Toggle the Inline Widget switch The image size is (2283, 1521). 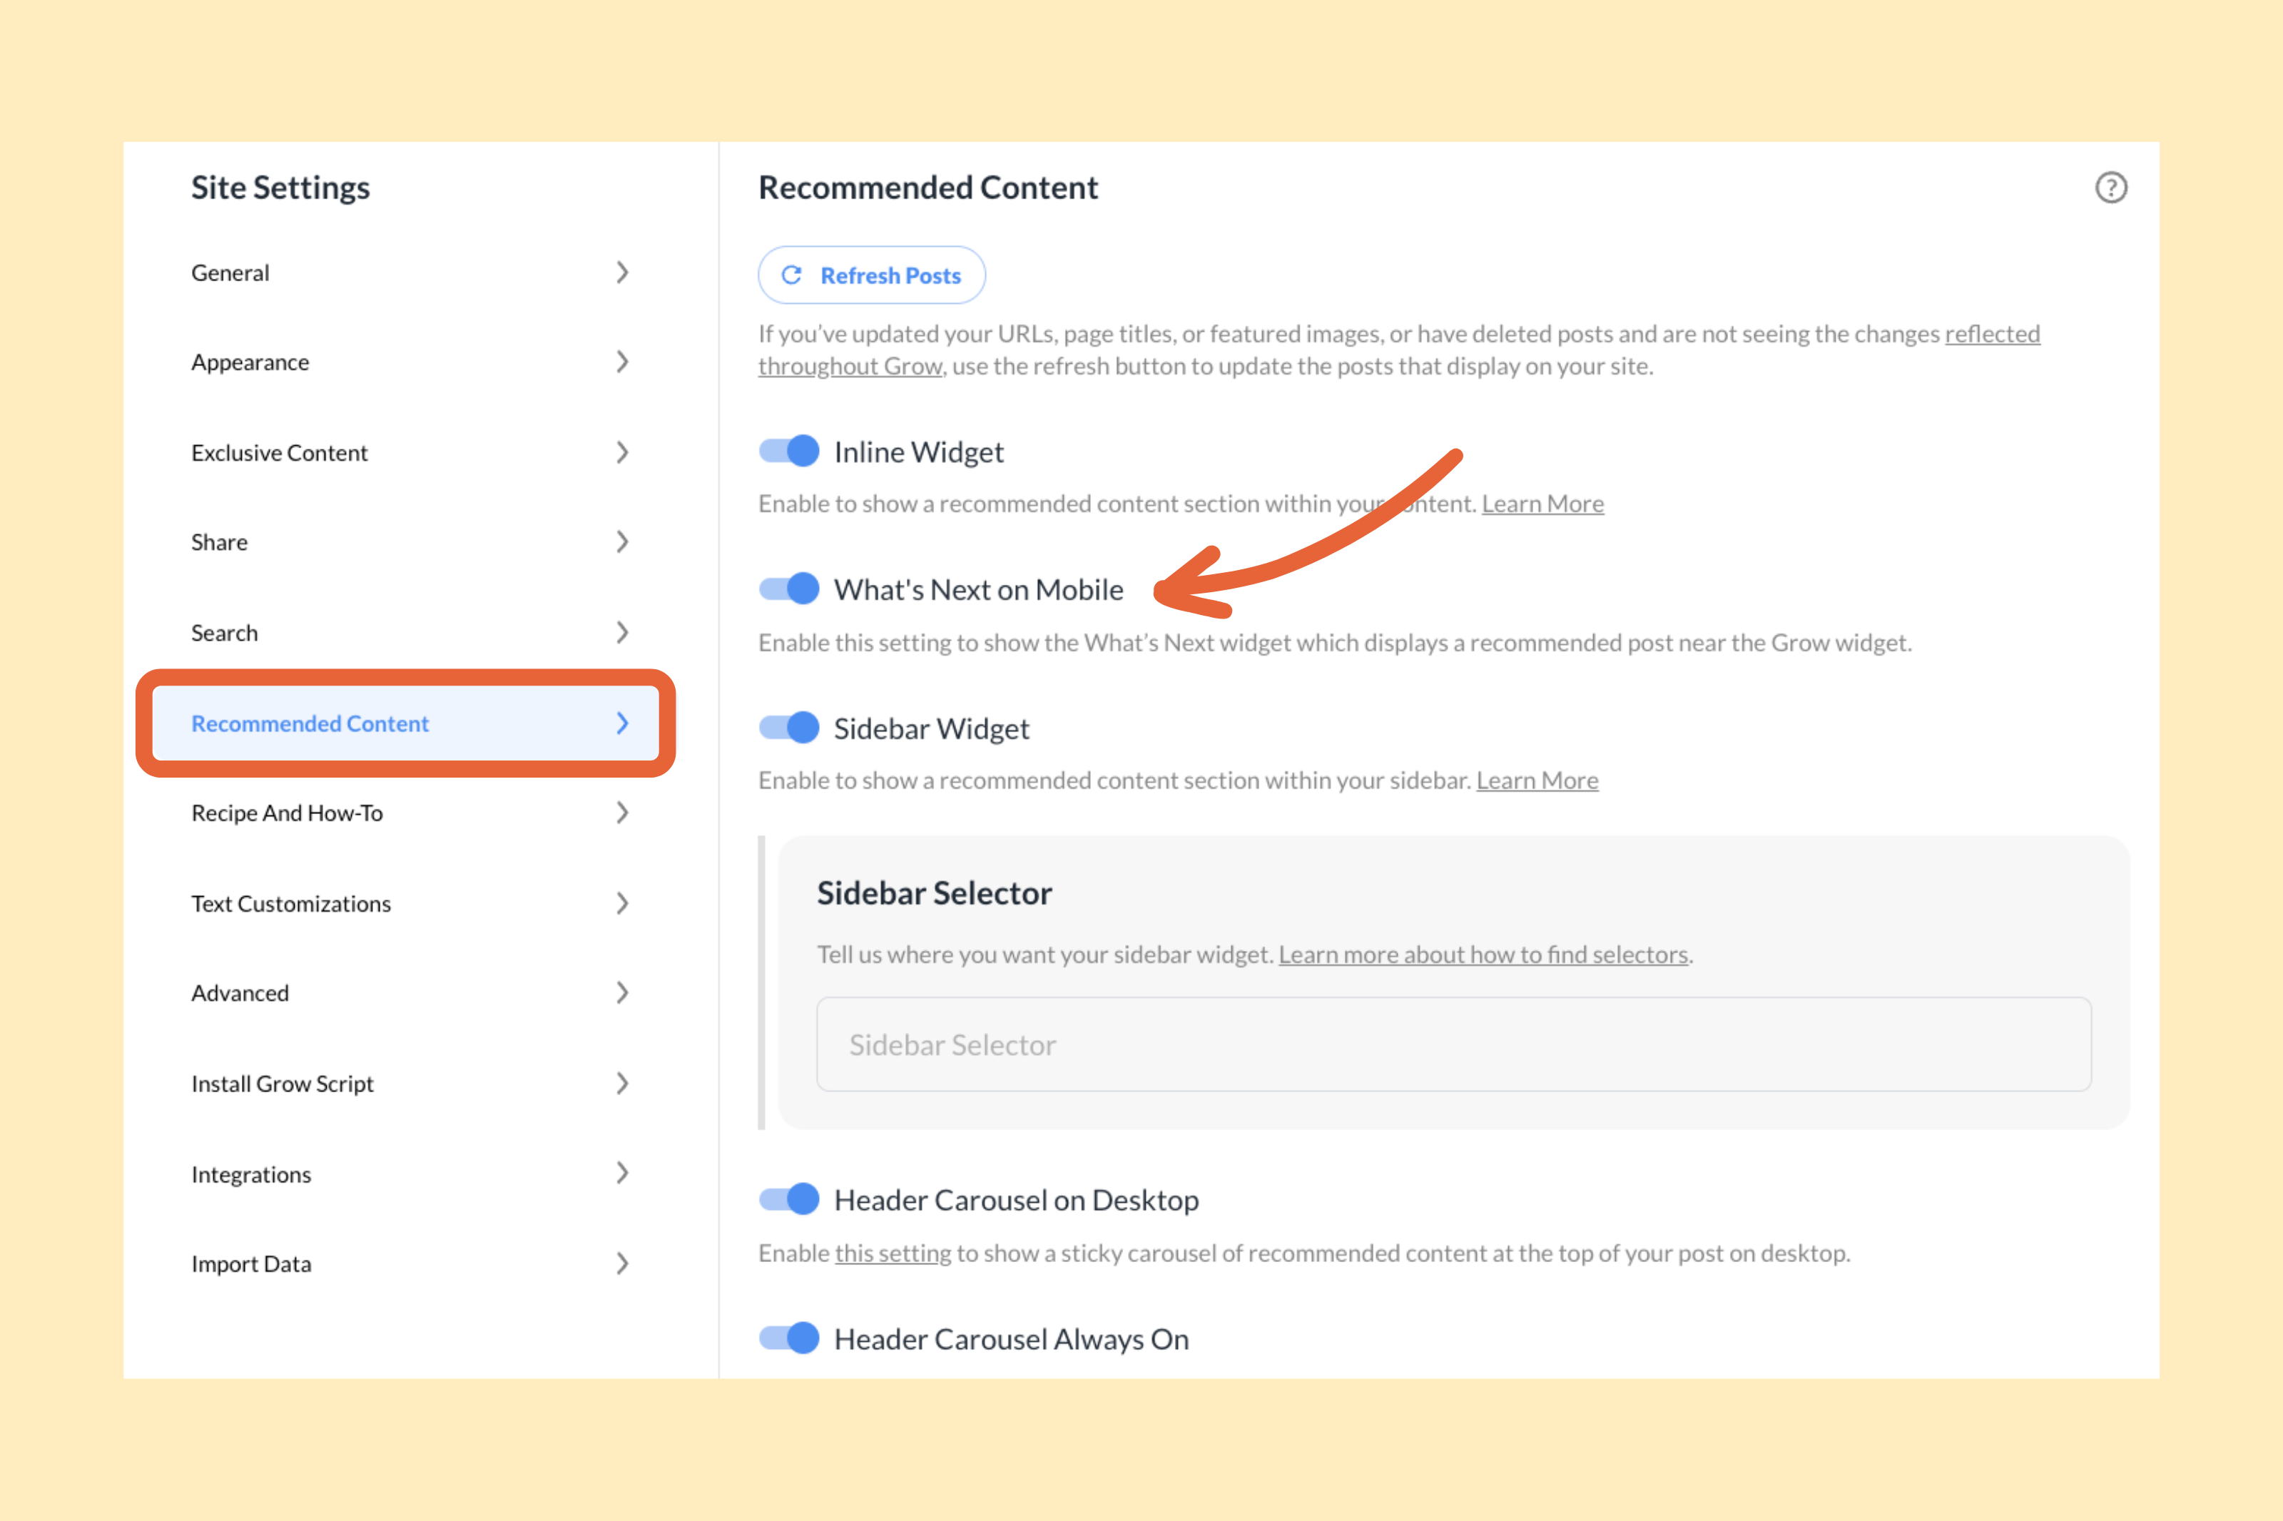point(790,451)
